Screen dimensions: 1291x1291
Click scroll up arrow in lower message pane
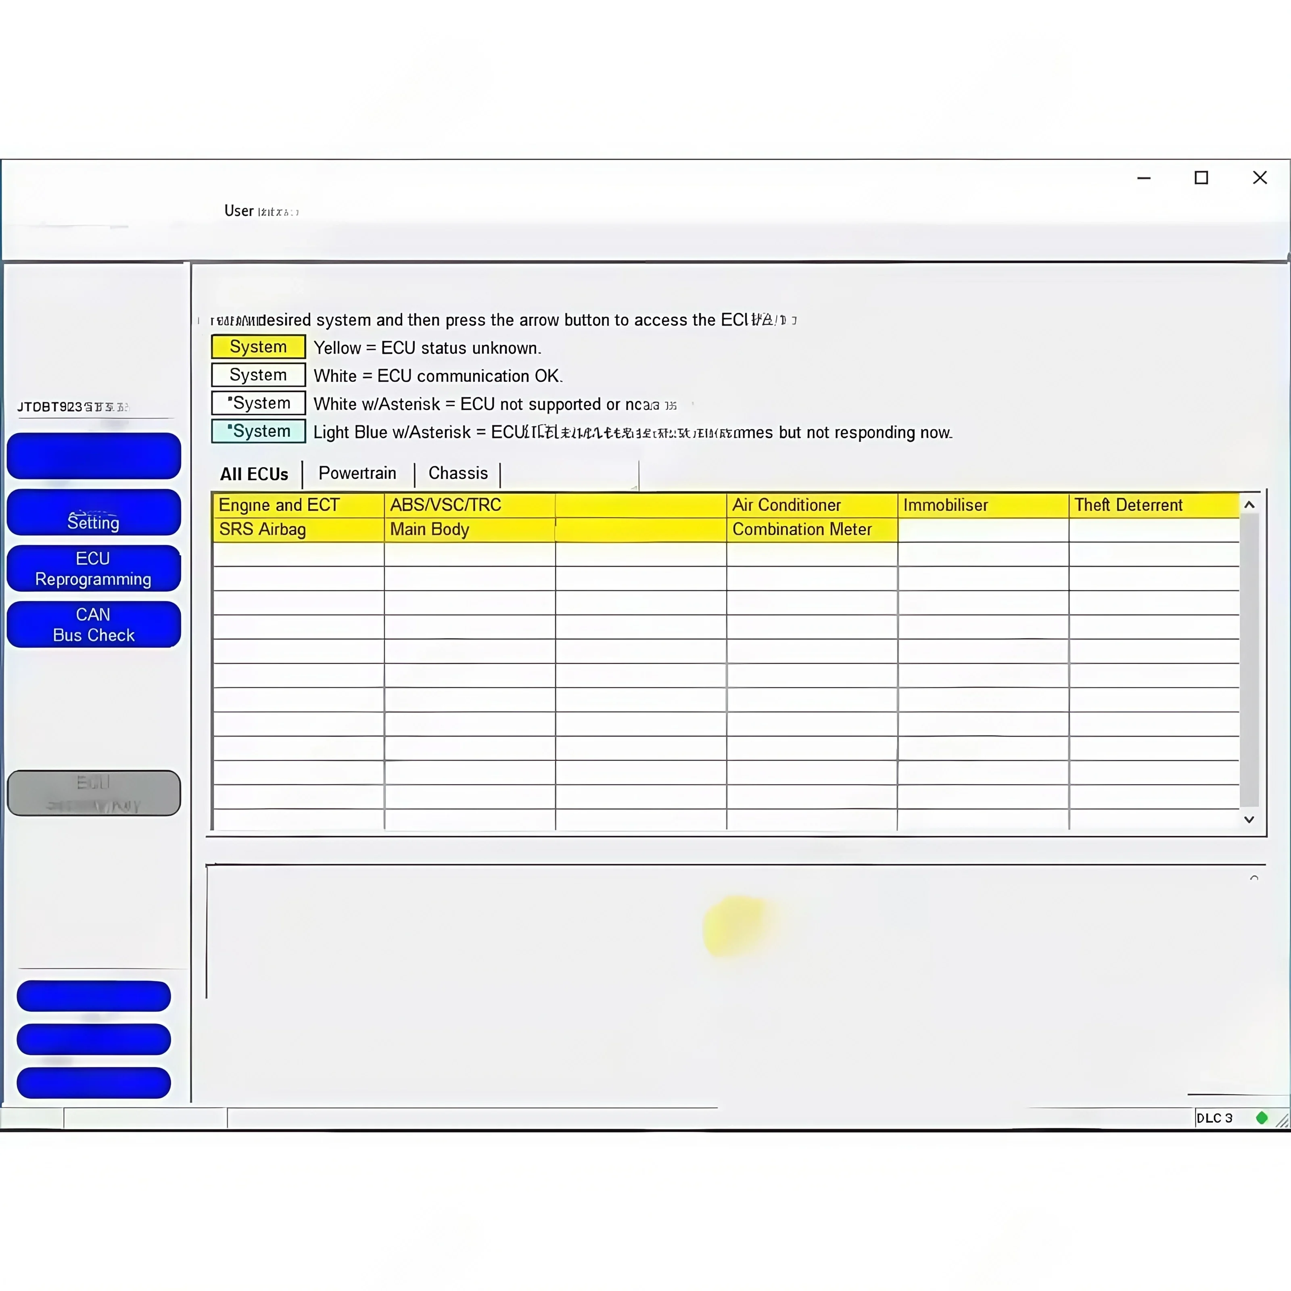click(x=1254, y=878)
